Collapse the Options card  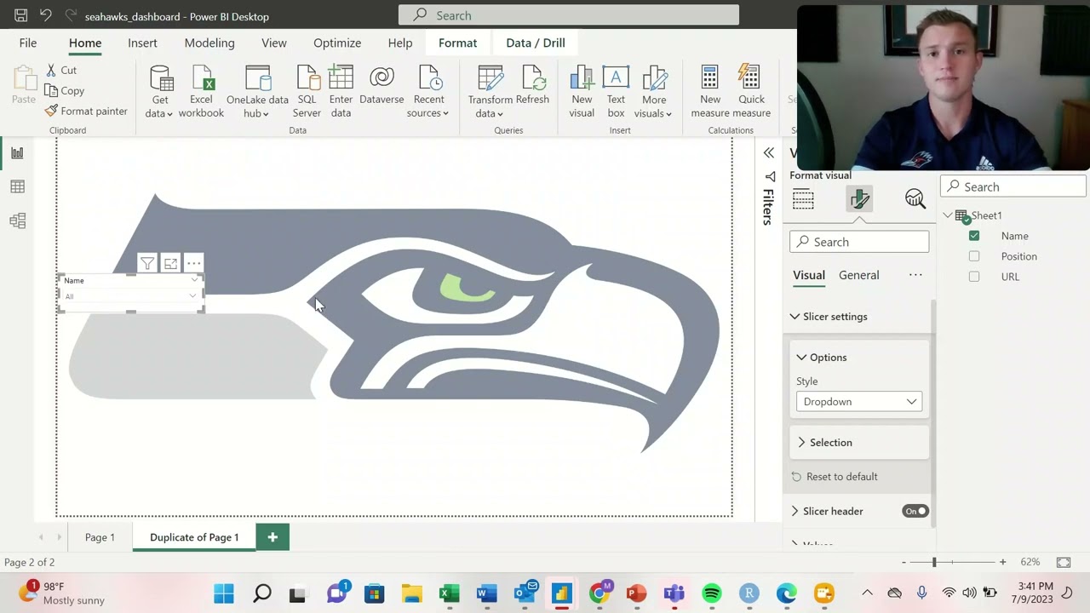(x=801, y=358)
